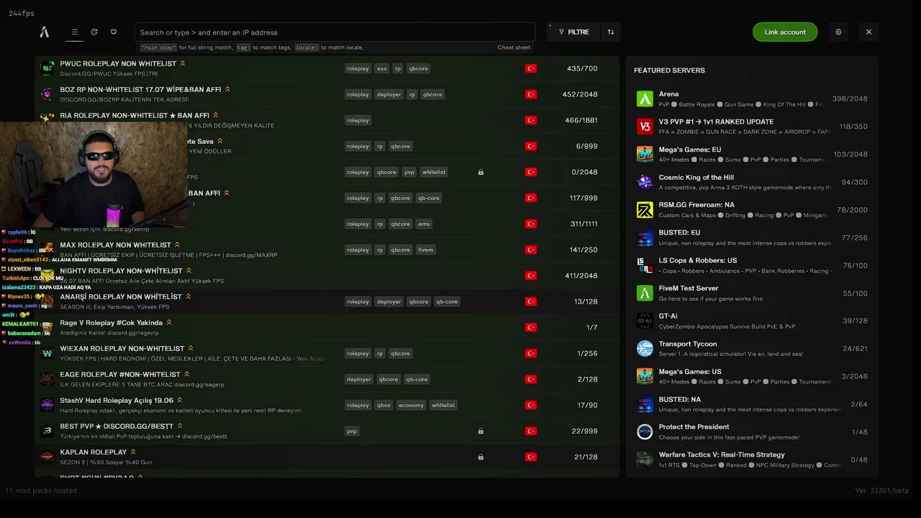
Task: Click the boost chevron beside KAPLAN ROLEPLAY
Action: pos(133,452)
